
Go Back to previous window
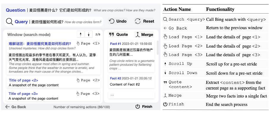16,107
